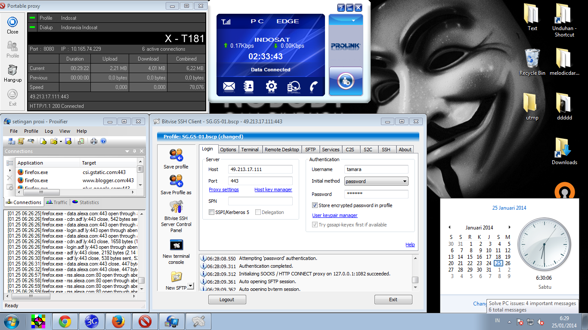Click the Exit button in Bitvise

coord(393,299)
